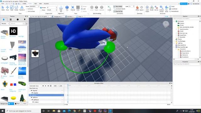Skip to first frame in Animation Editor
The width and height of the screenshot is (201, 113).
43,86
